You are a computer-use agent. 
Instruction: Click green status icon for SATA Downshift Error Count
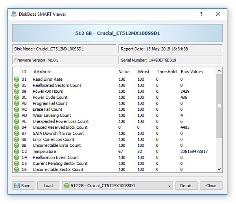[17, 133]
